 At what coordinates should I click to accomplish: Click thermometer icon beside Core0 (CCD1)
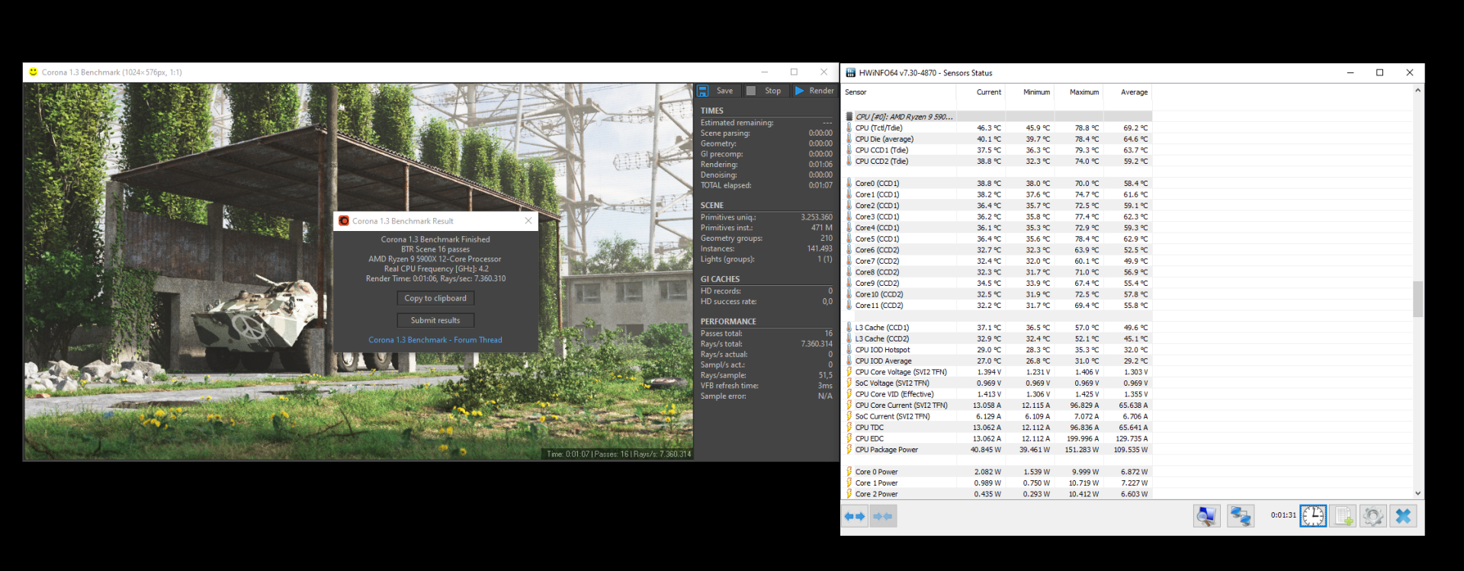[x=849, y=183]
